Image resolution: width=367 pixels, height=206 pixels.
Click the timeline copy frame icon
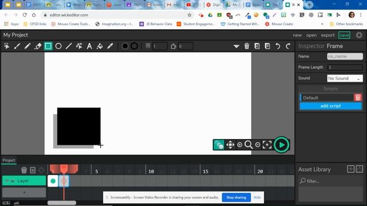(33, 170)
